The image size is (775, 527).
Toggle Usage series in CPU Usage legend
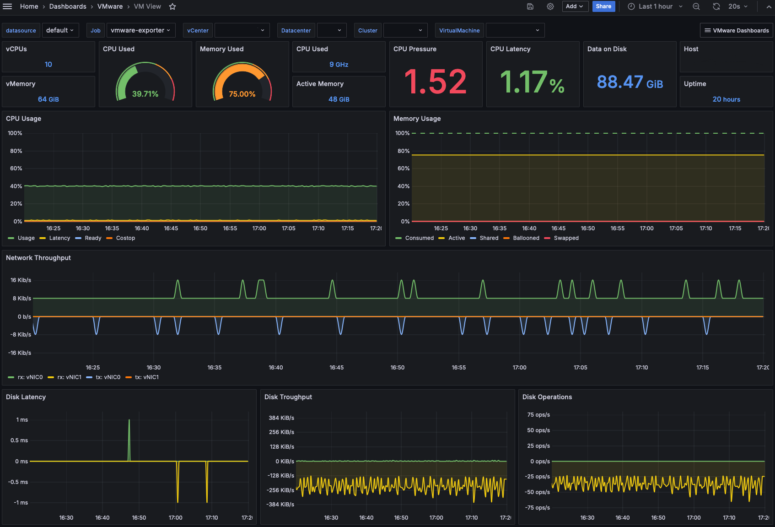[x=26, y=238]
